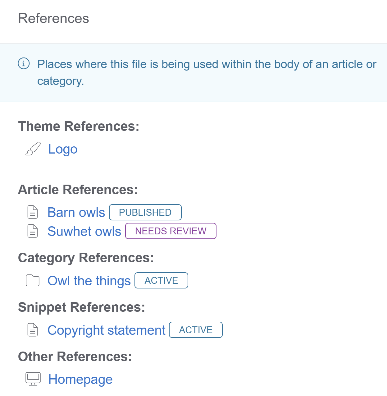Click the ACTIVE badge beside Owl the things

[x=161, y=281]
